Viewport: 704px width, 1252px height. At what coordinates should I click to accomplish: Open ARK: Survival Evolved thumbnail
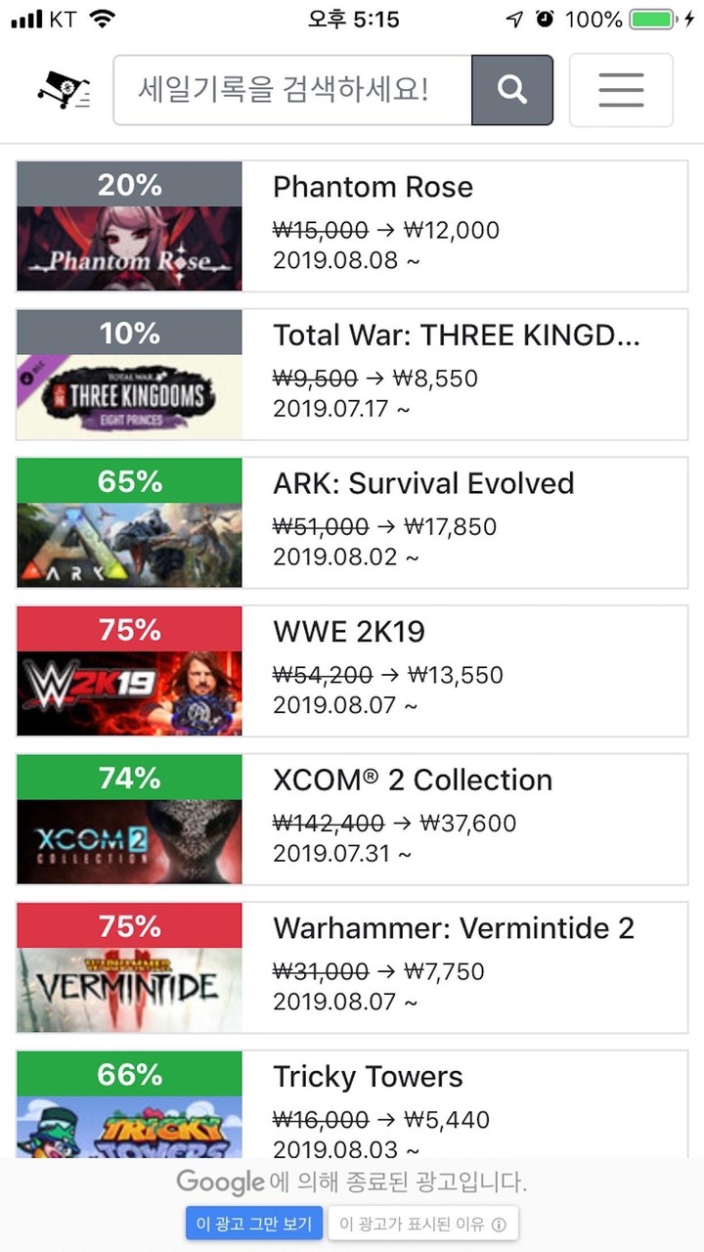[x=129, y=545]
